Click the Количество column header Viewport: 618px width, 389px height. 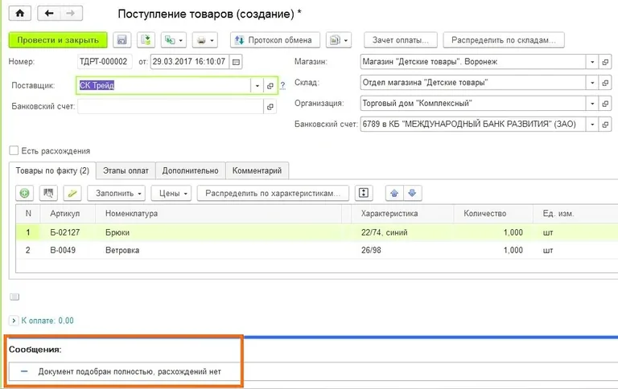(x=493, y=214)
